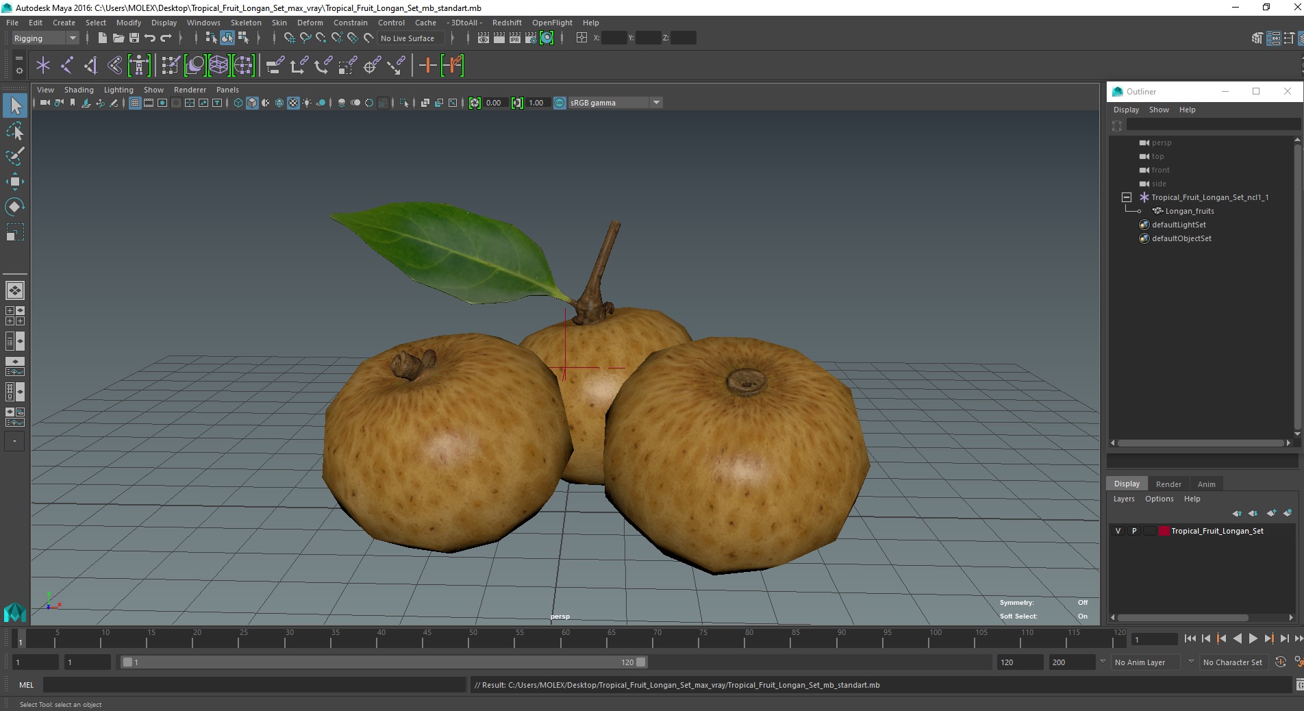Click the Save Scene disk icon
1304x711 pixels.
point(134,38)
